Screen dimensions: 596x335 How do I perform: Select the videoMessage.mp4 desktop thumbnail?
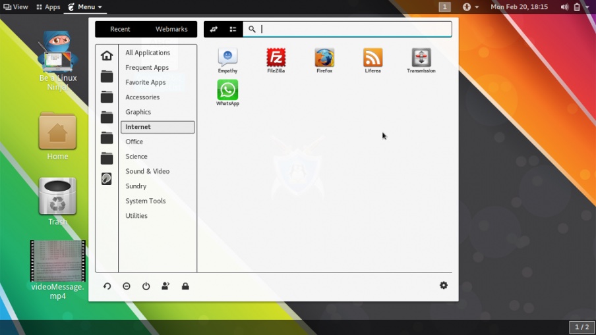click(58, 261)
